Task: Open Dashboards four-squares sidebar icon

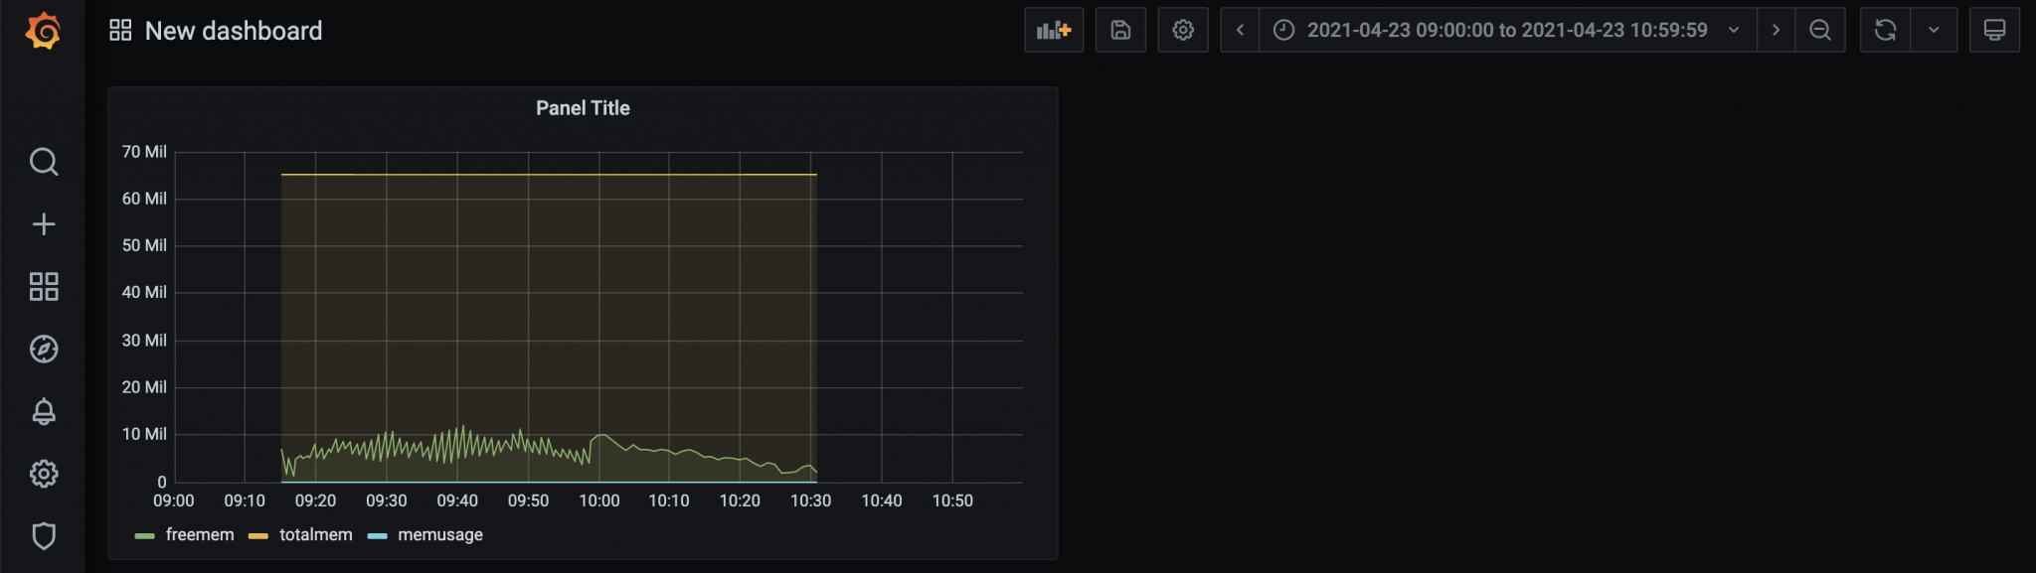Action: [44, 287]
